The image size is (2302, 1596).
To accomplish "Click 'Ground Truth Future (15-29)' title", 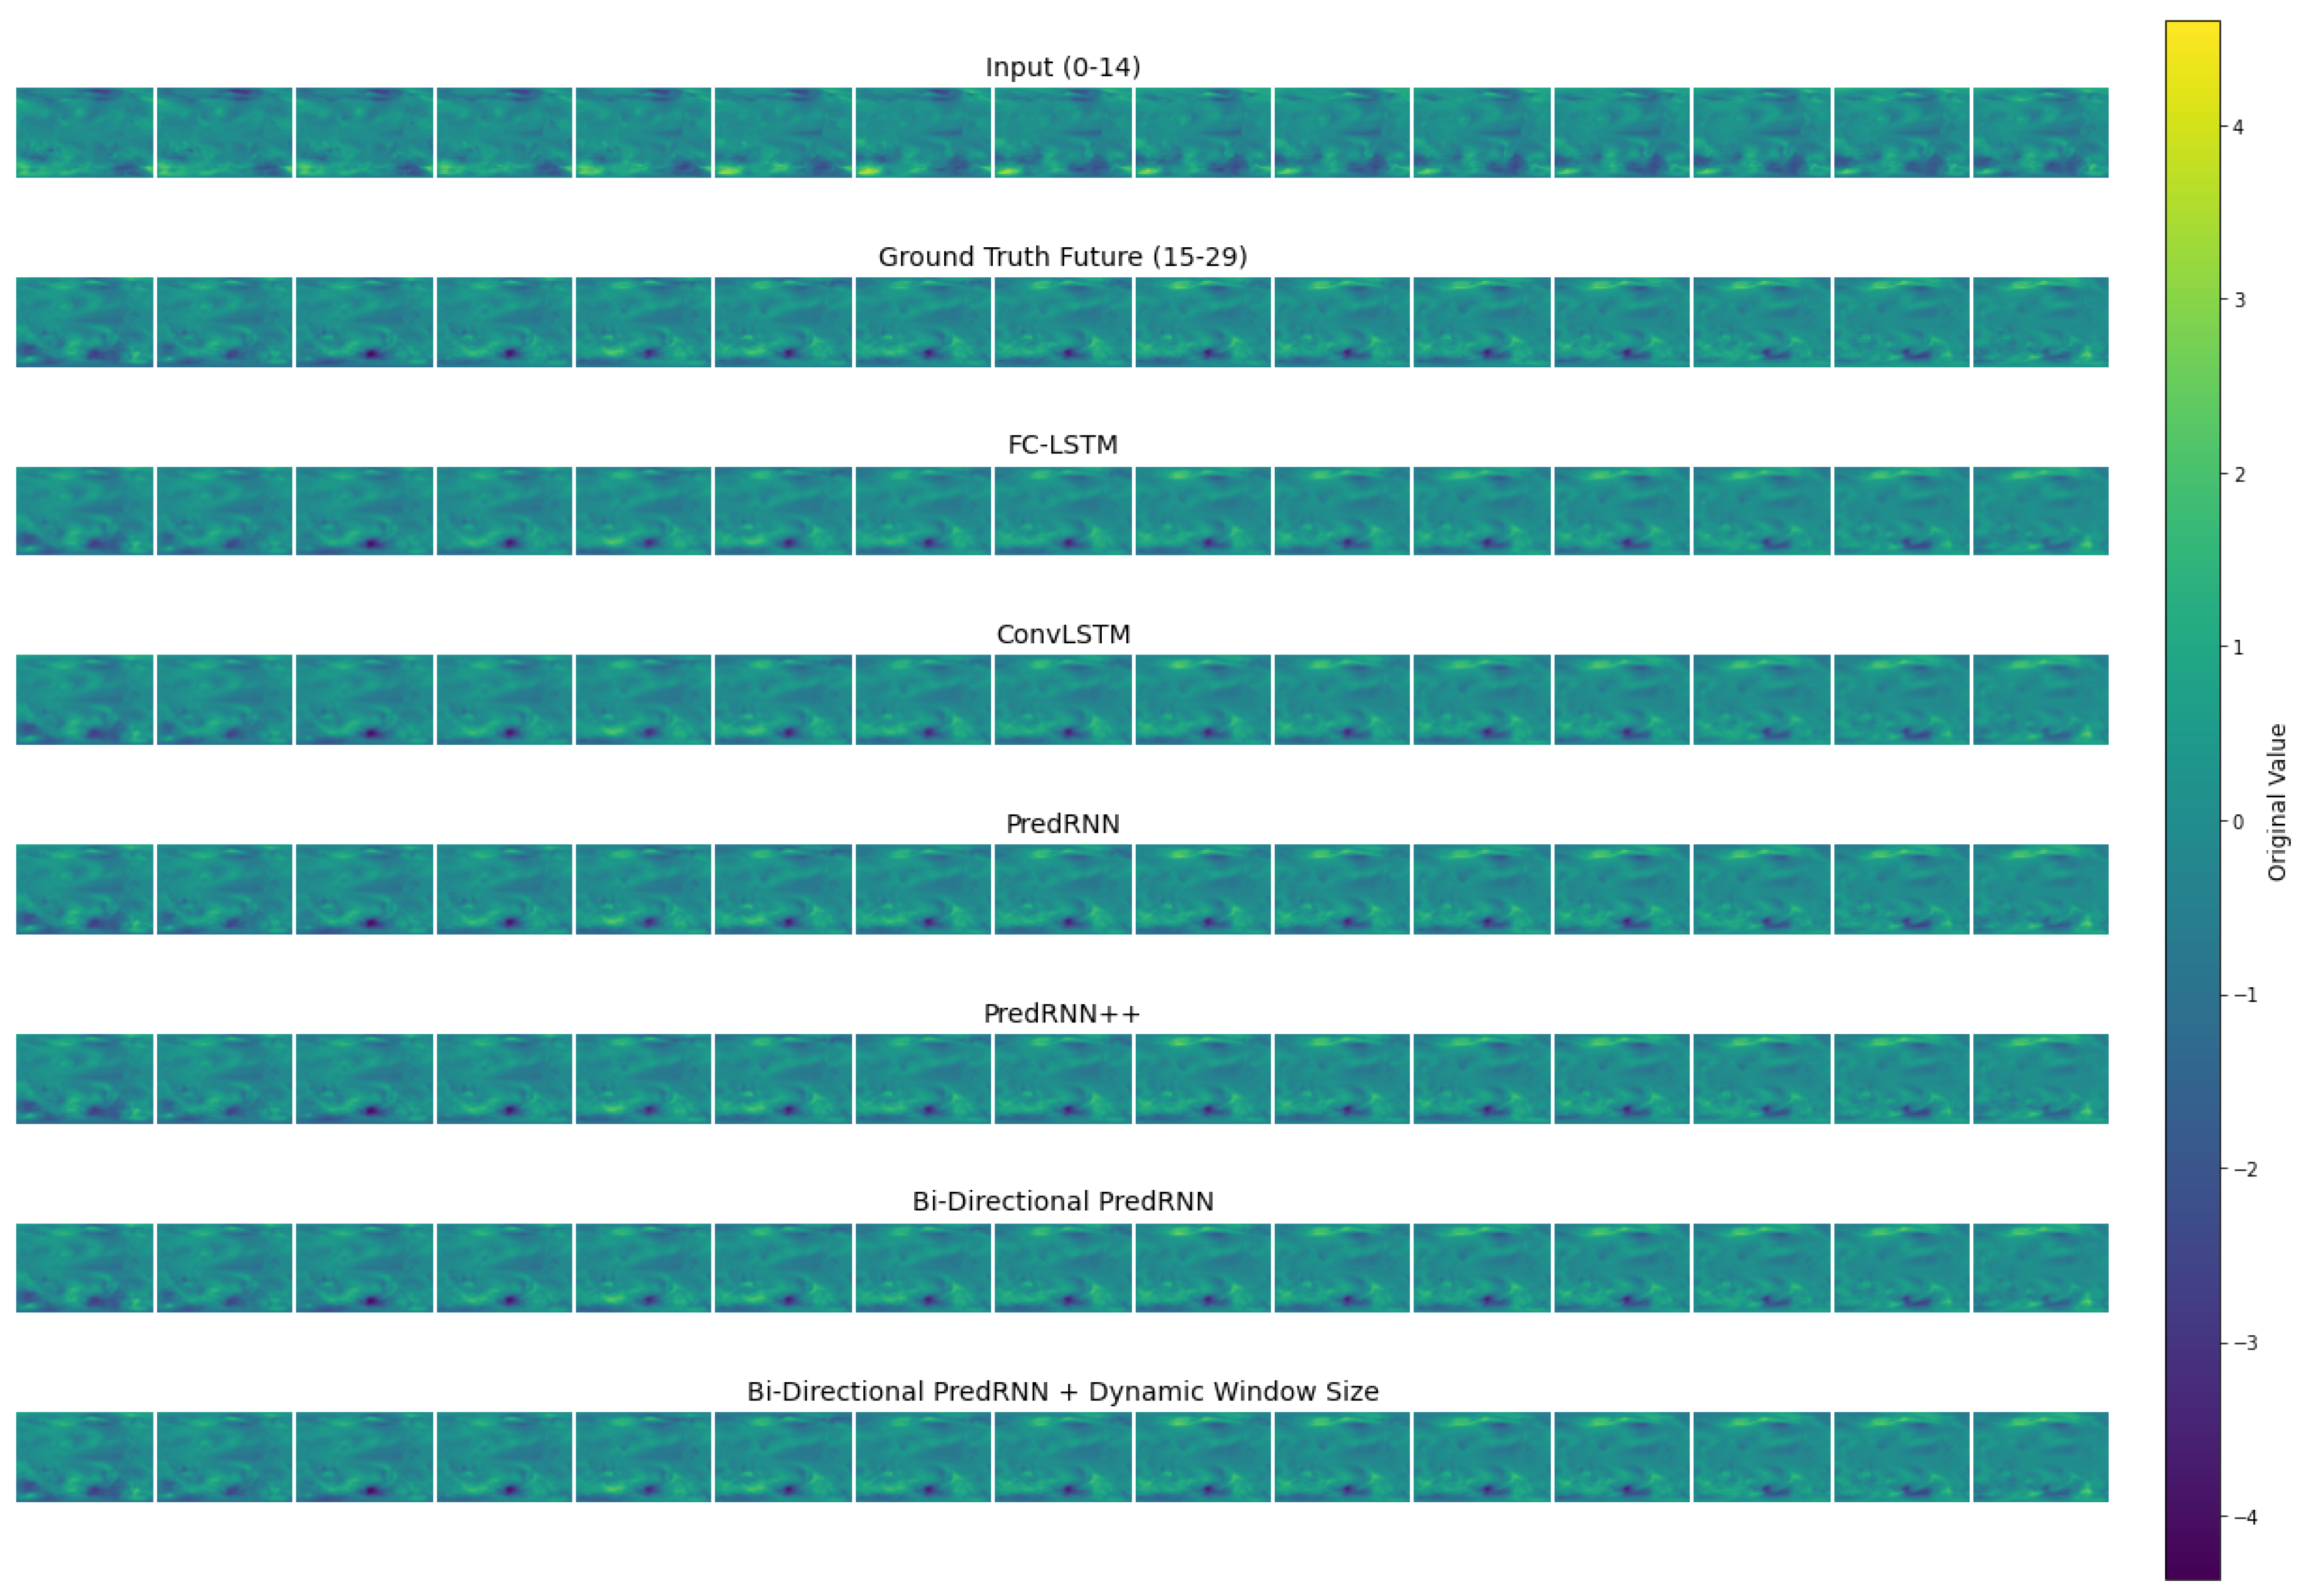I will [x=1062, y=257].
